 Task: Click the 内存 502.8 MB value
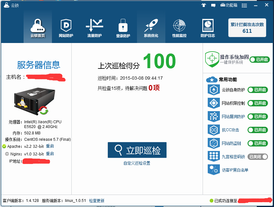click(32, 133)
